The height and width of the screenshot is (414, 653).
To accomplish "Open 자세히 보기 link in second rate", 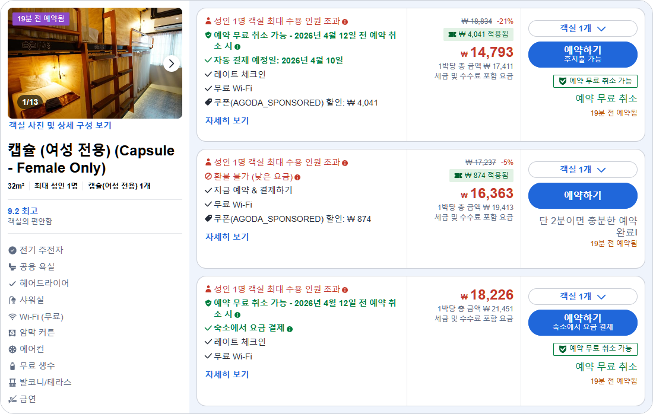I will pyautogui.click(x=227, y=237).
